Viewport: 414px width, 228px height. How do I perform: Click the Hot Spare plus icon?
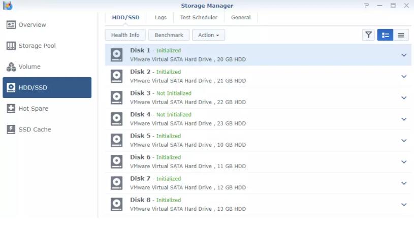pyautogui.click(x=11, y=109)
